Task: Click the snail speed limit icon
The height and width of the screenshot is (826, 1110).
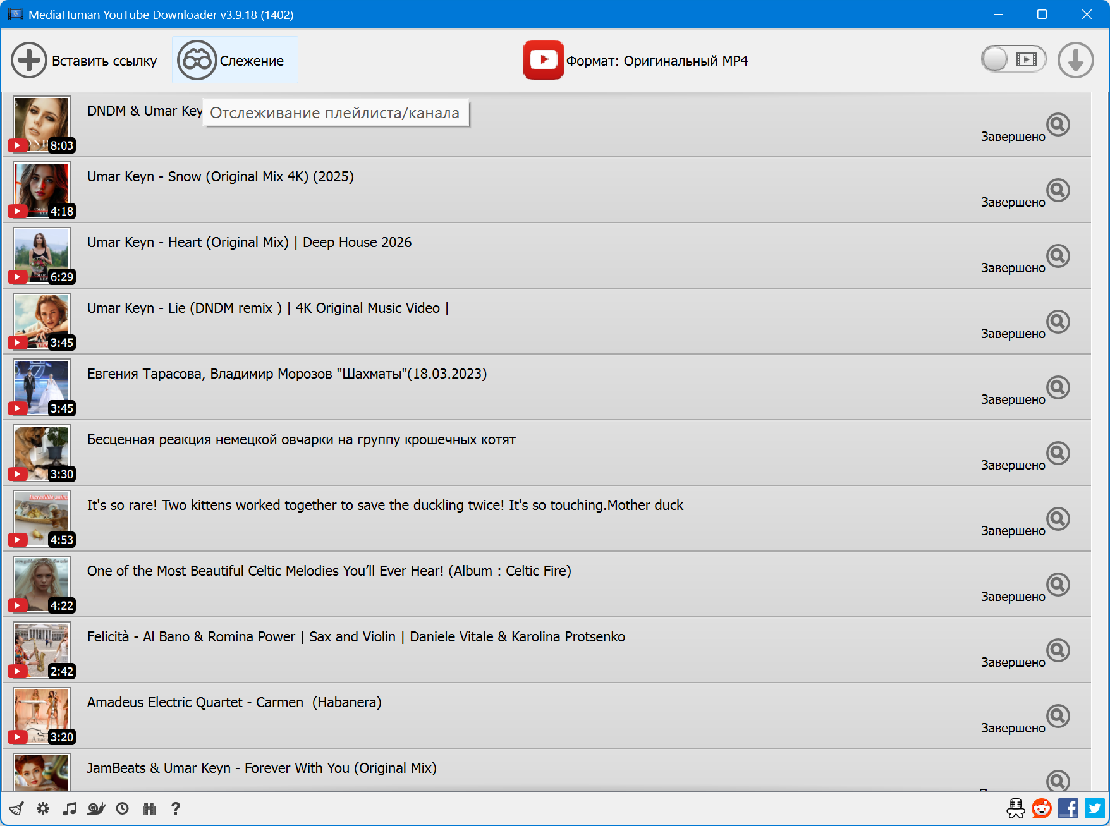Action: point(96,808)
